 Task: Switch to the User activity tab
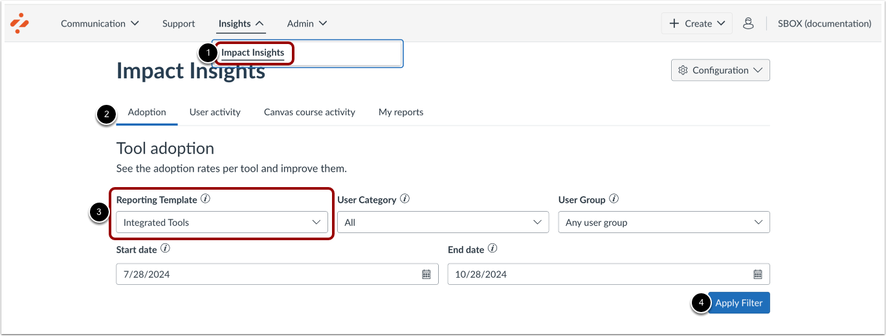[x=215, y=112]
